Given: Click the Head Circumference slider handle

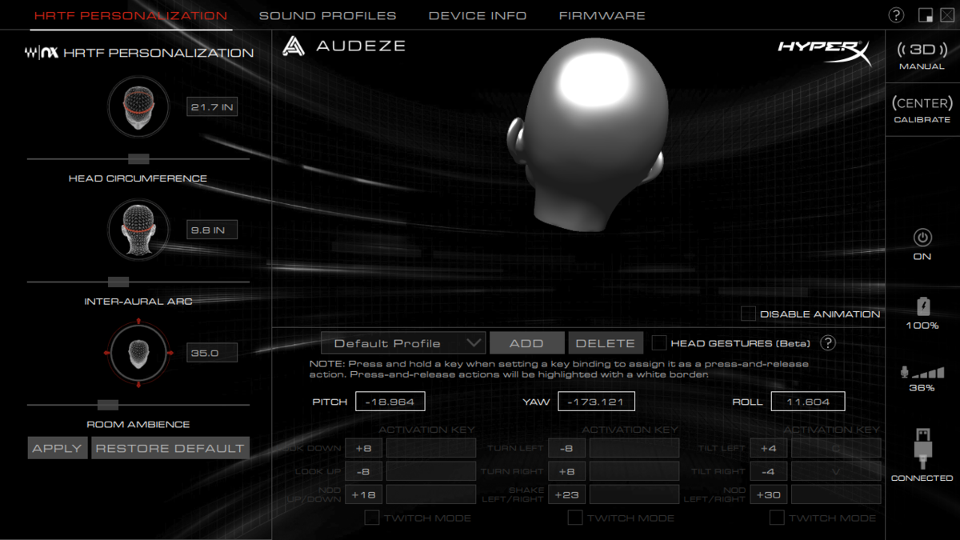Looking at the screenshot, I should pos(138,159).
